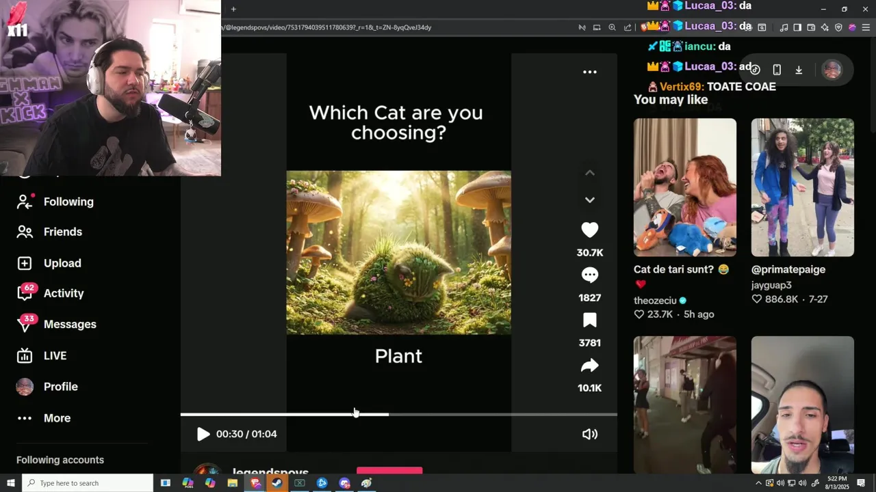The height and width of the screenshot is (492, 876).
Task: Open Steam from the taskbar
Action: click(276, 483)
